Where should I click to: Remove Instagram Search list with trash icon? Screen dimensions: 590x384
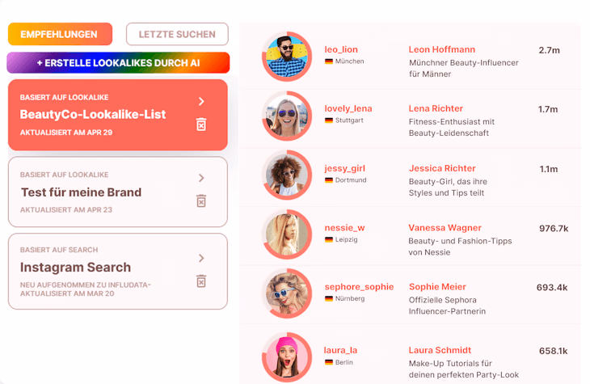[201, 281]
